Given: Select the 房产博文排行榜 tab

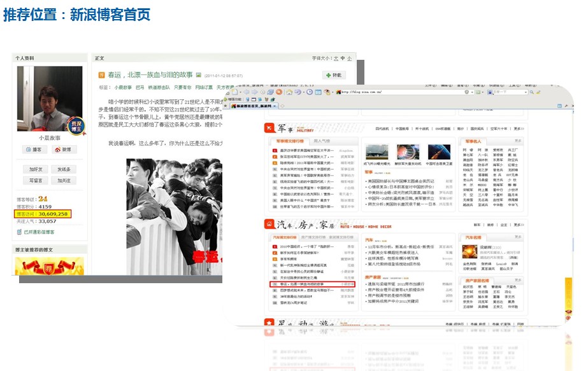Looking at the screenshot, I should coord(313,237).
